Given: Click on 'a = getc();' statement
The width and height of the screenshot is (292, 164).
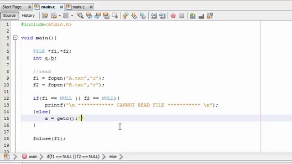Looking at the screenshot, I should (x=61, y=118).
